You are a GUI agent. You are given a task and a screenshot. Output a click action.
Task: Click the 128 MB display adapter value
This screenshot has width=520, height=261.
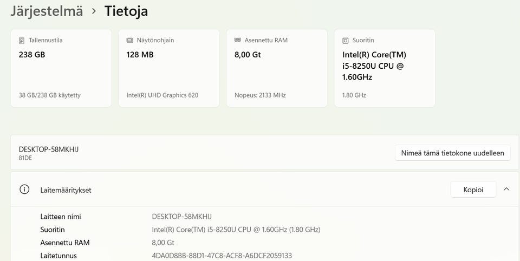(x=140, y=55)
